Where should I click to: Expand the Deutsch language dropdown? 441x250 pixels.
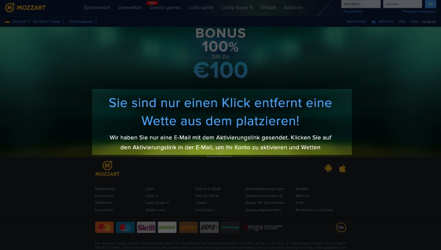tap(17, 22)
